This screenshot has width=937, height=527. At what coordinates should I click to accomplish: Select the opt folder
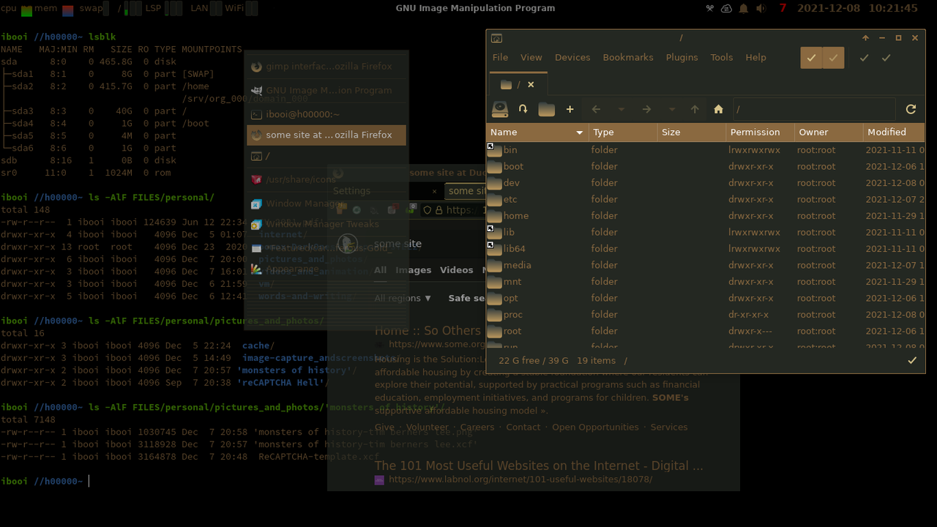[706, 298]
